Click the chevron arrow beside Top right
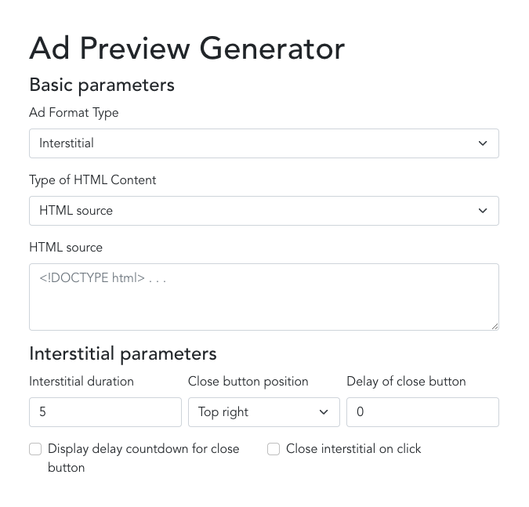The image size is (529, 507). (324, 412)
